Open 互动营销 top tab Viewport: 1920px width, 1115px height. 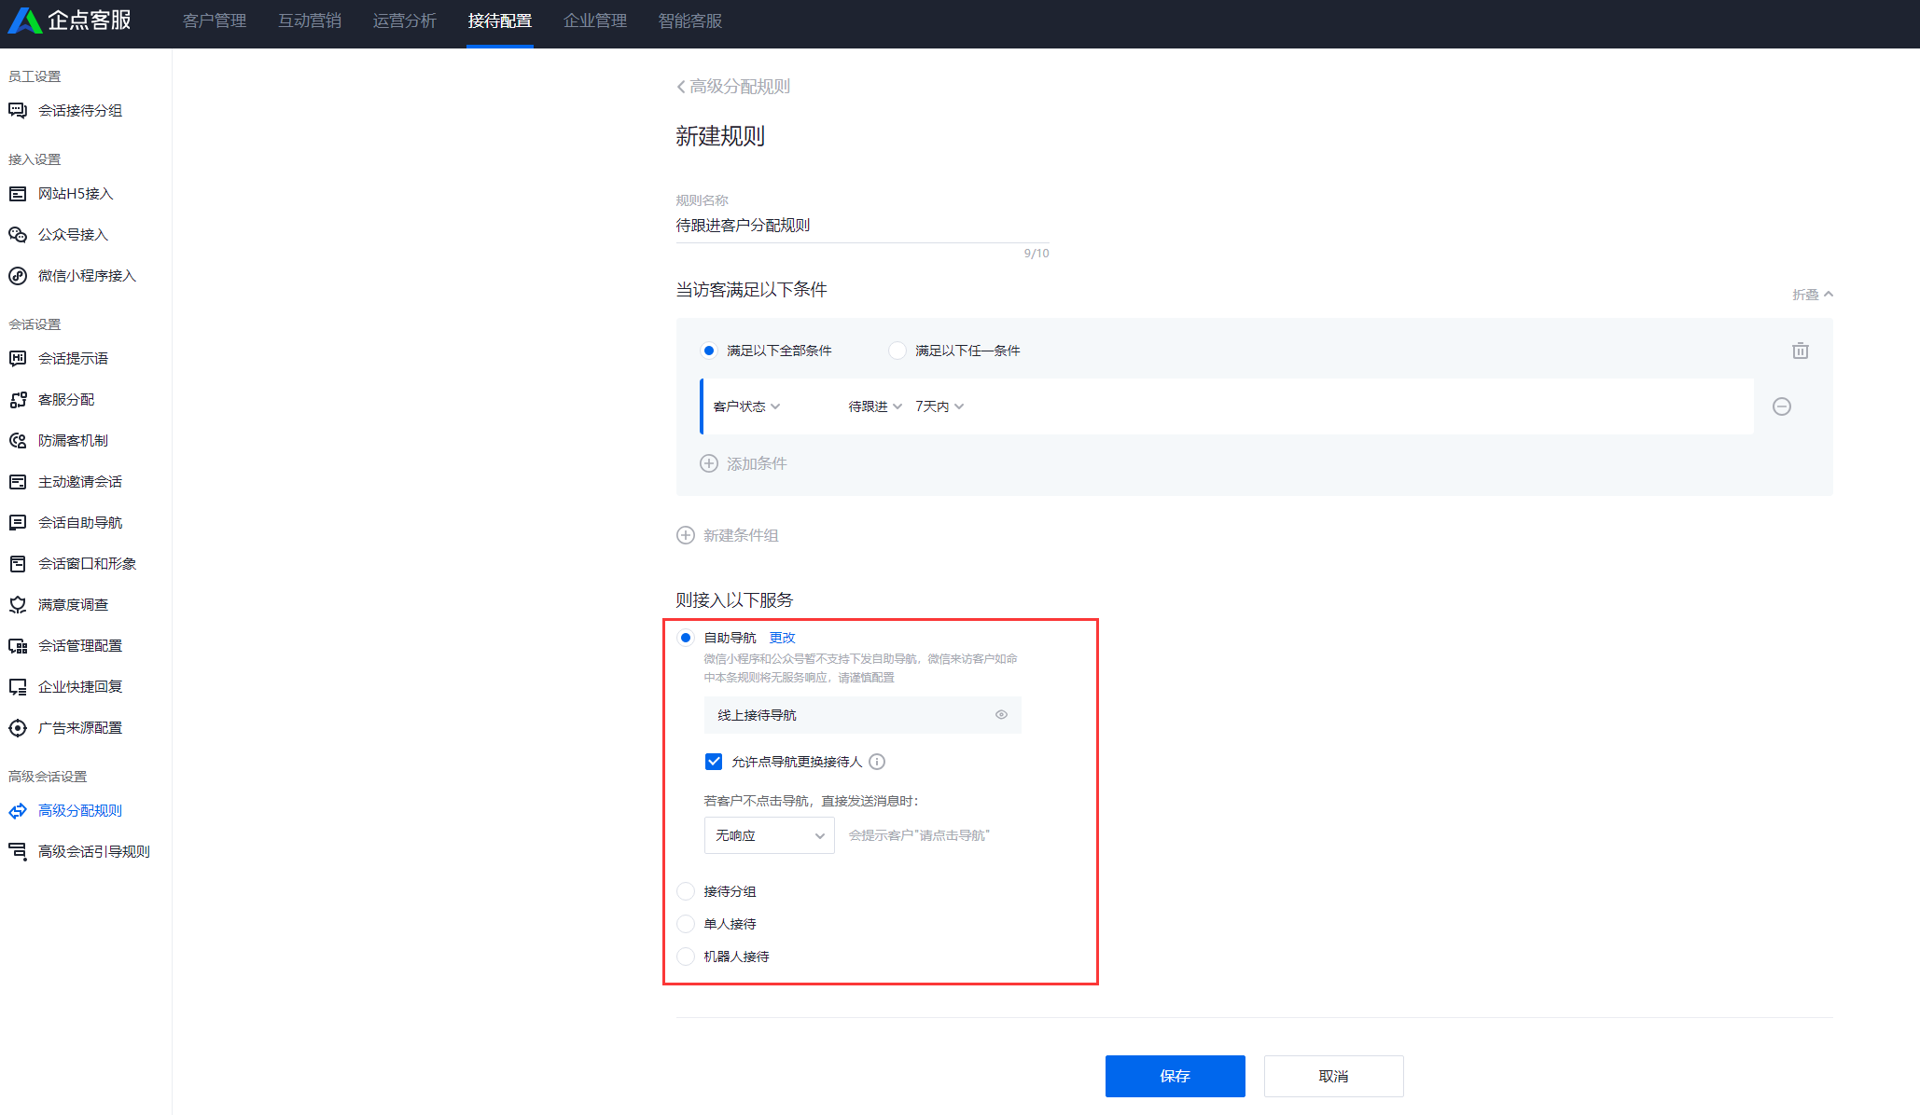310,21
